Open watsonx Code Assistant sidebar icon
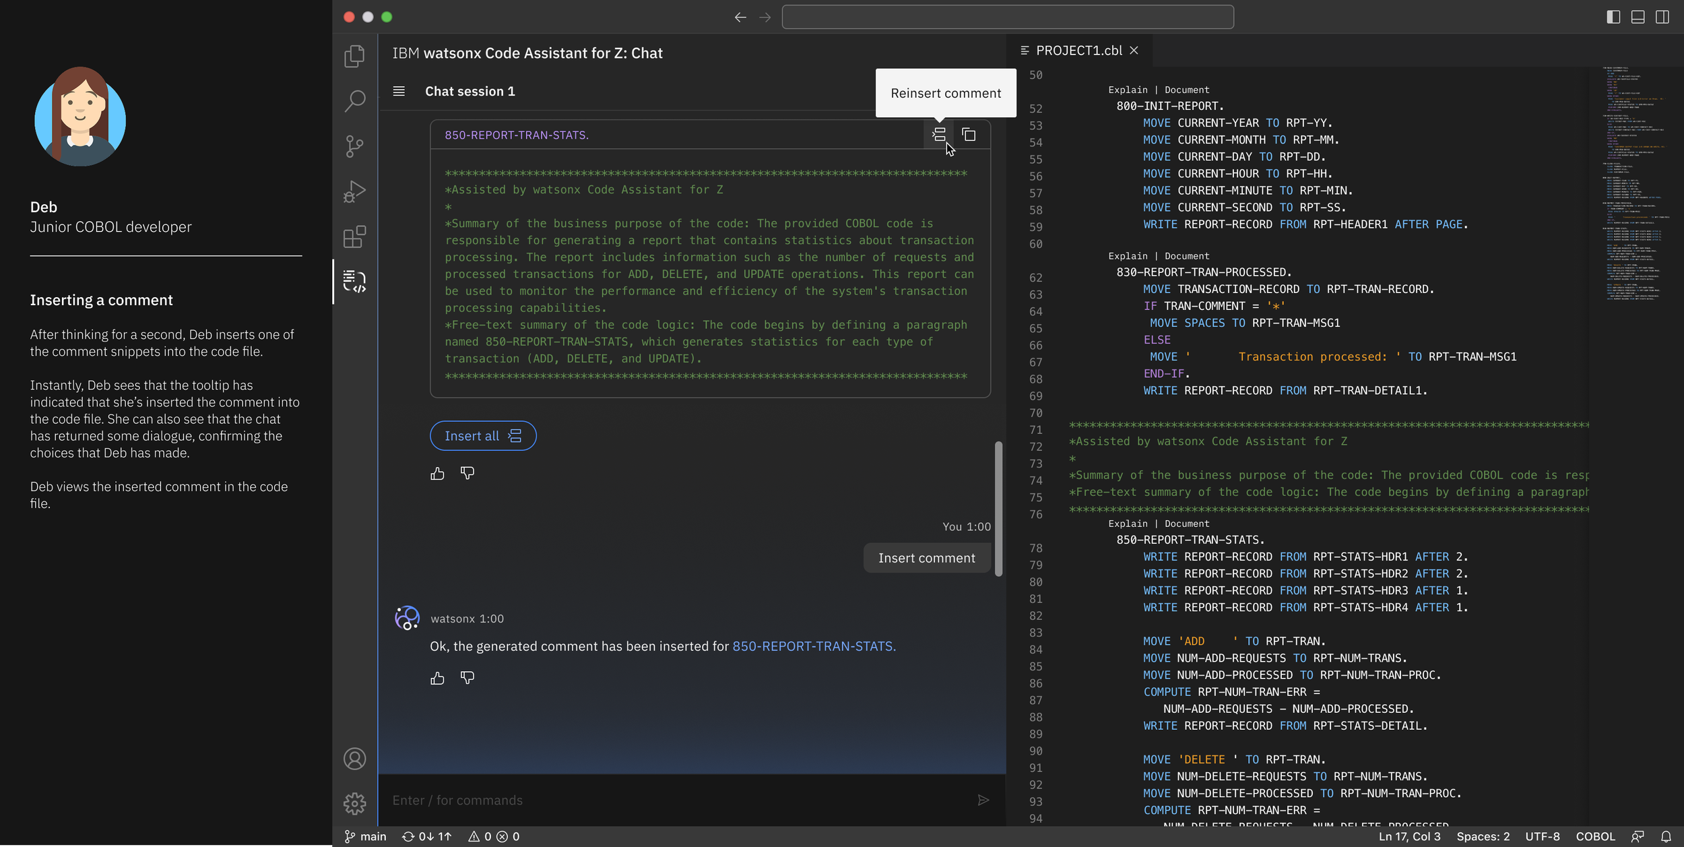 pyautogui.click(x=354, y=282)
